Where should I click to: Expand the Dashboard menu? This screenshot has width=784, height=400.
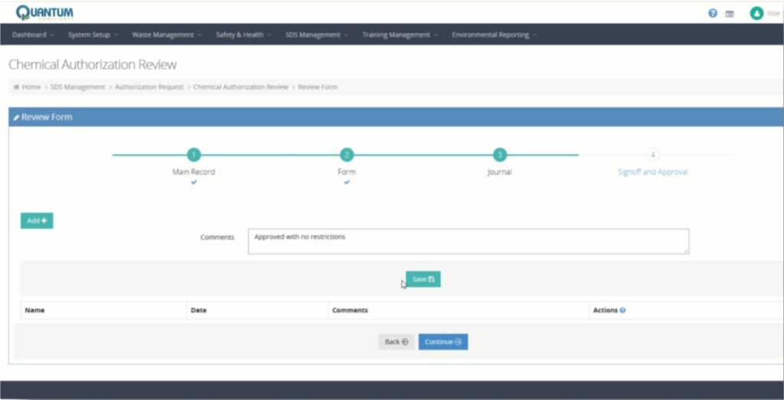click(33, 34)
